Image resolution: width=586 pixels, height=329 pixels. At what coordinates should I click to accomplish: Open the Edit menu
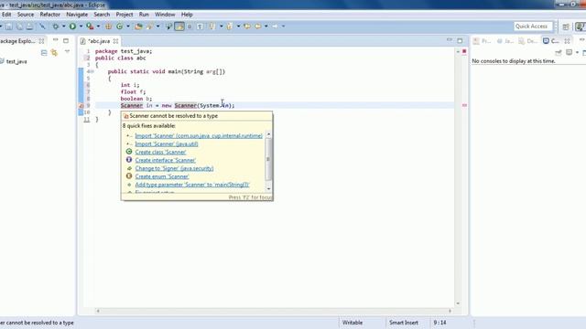coord(6,15)
